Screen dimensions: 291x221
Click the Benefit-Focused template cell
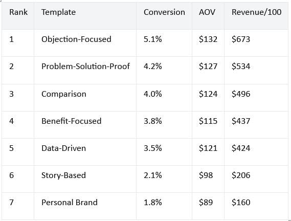72,121
